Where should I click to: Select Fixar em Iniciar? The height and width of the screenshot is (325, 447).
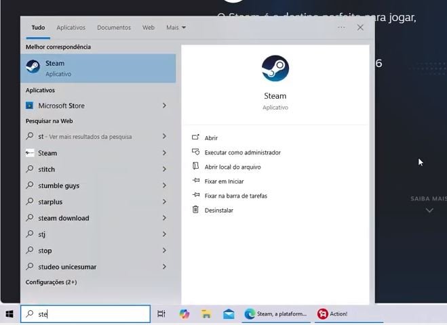tap(224, 181)
